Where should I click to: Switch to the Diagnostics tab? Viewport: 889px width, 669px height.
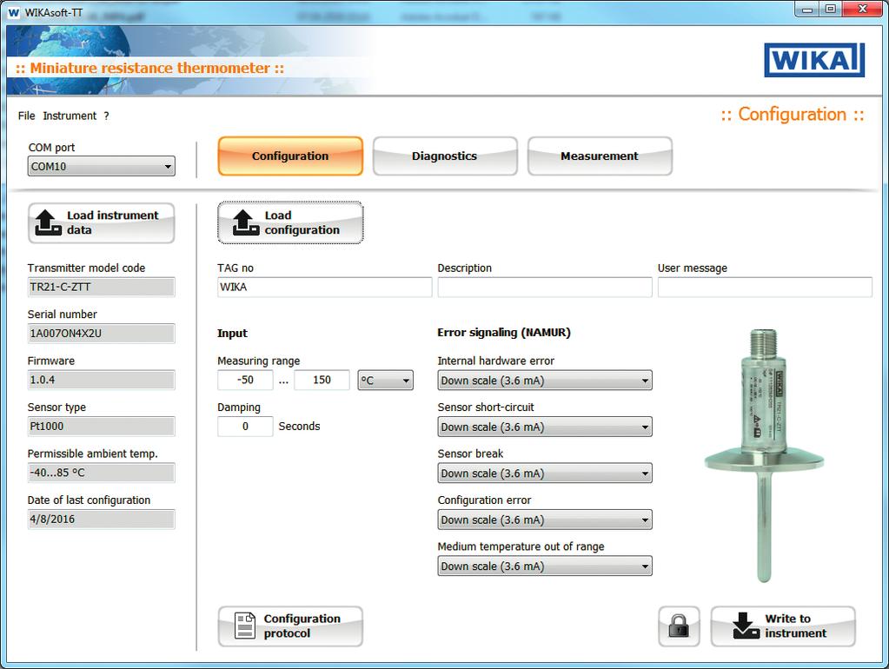tap(445, 156)
